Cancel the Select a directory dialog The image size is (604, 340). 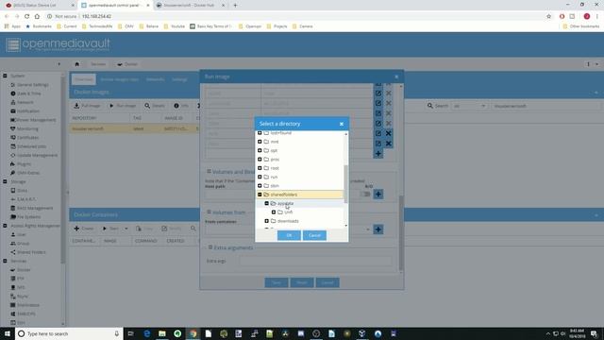tap(314, 235)
